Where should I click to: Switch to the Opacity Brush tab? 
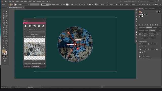coord(27,67)
